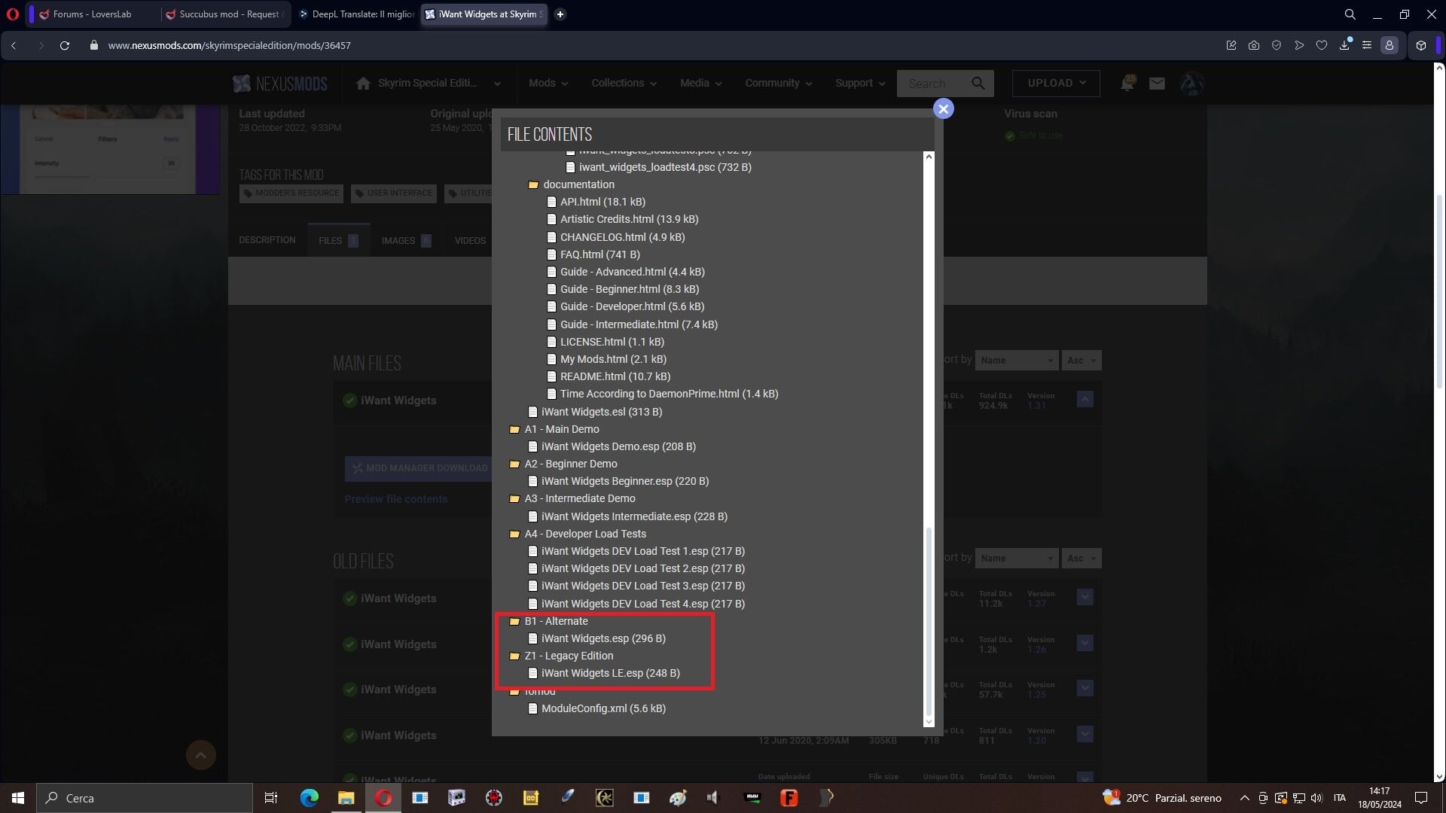1446x813 pixels.
Task: Close the File Contents popup
Action: click(943, 108)
